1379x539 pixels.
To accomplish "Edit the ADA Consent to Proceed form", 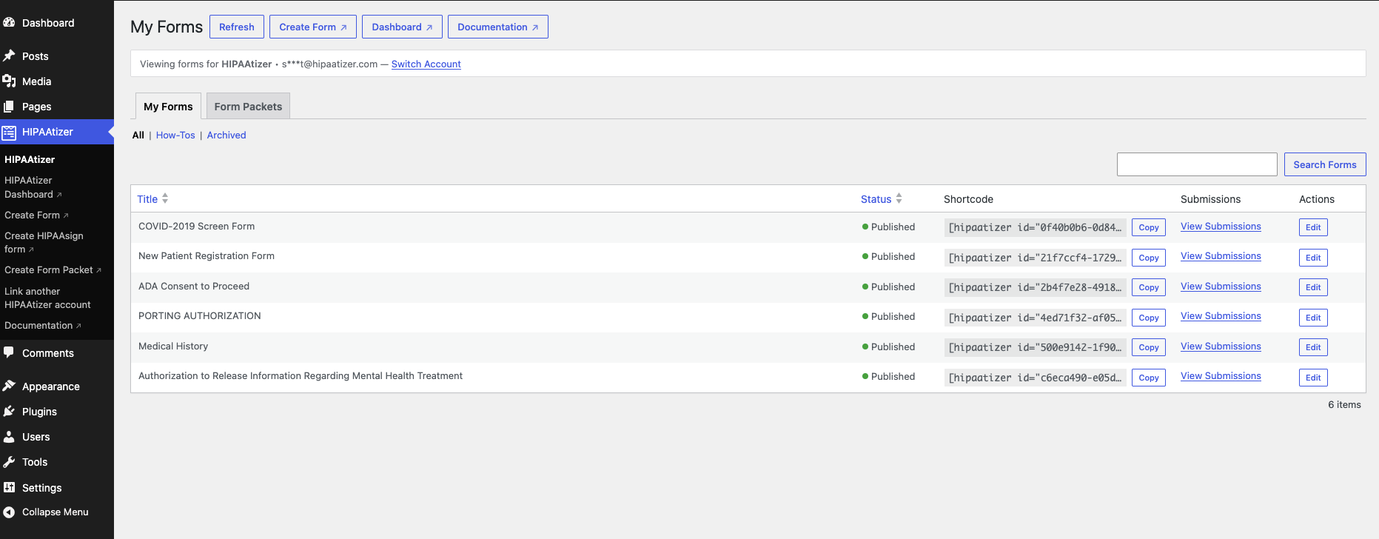I will [1313, 287].
